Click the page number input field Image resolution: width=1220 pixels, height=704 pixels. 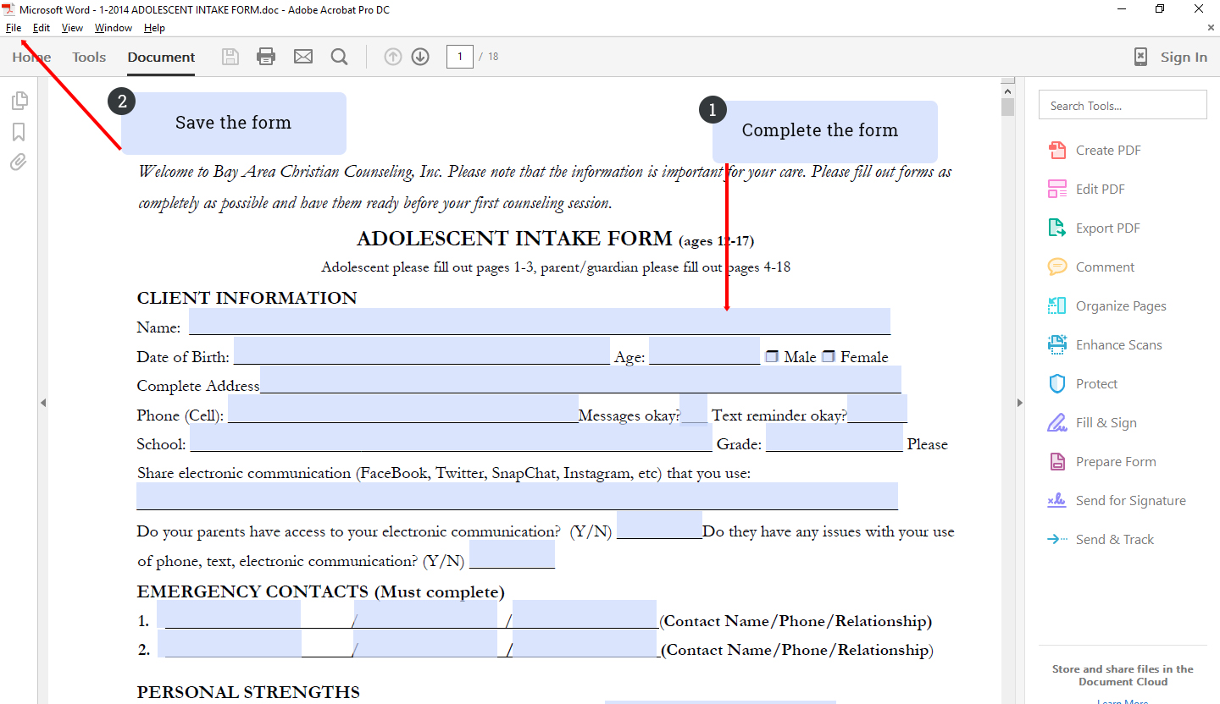(459, 56)
